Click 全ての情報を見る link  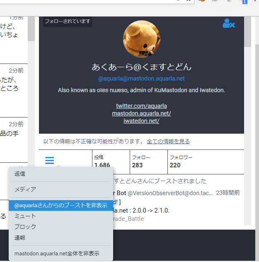168,142
